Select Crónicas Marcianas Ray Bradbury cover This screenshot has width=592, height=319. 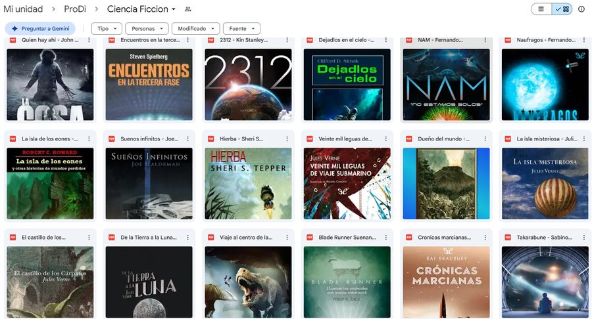[x=446, y=282]
